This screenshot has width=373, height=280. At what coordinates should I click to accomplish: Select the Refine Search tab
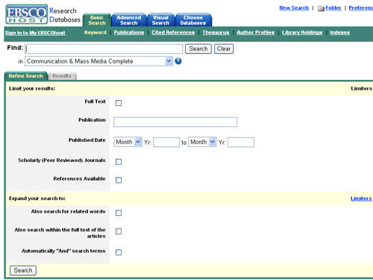pyautogui.click(x=25, y=76)
